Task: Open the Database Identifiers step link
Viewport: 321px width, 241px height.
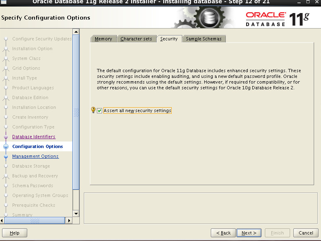Action: tap(34, 137)
